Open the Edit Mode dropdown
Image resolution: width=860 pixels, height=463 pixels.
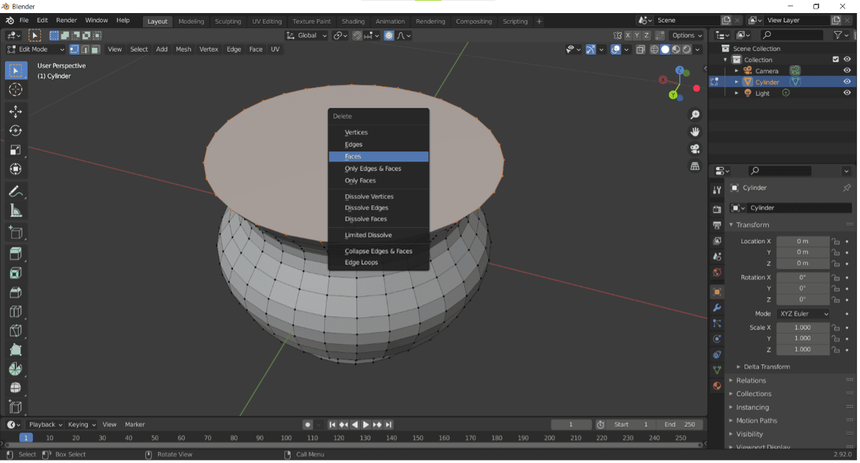(35, 49)
